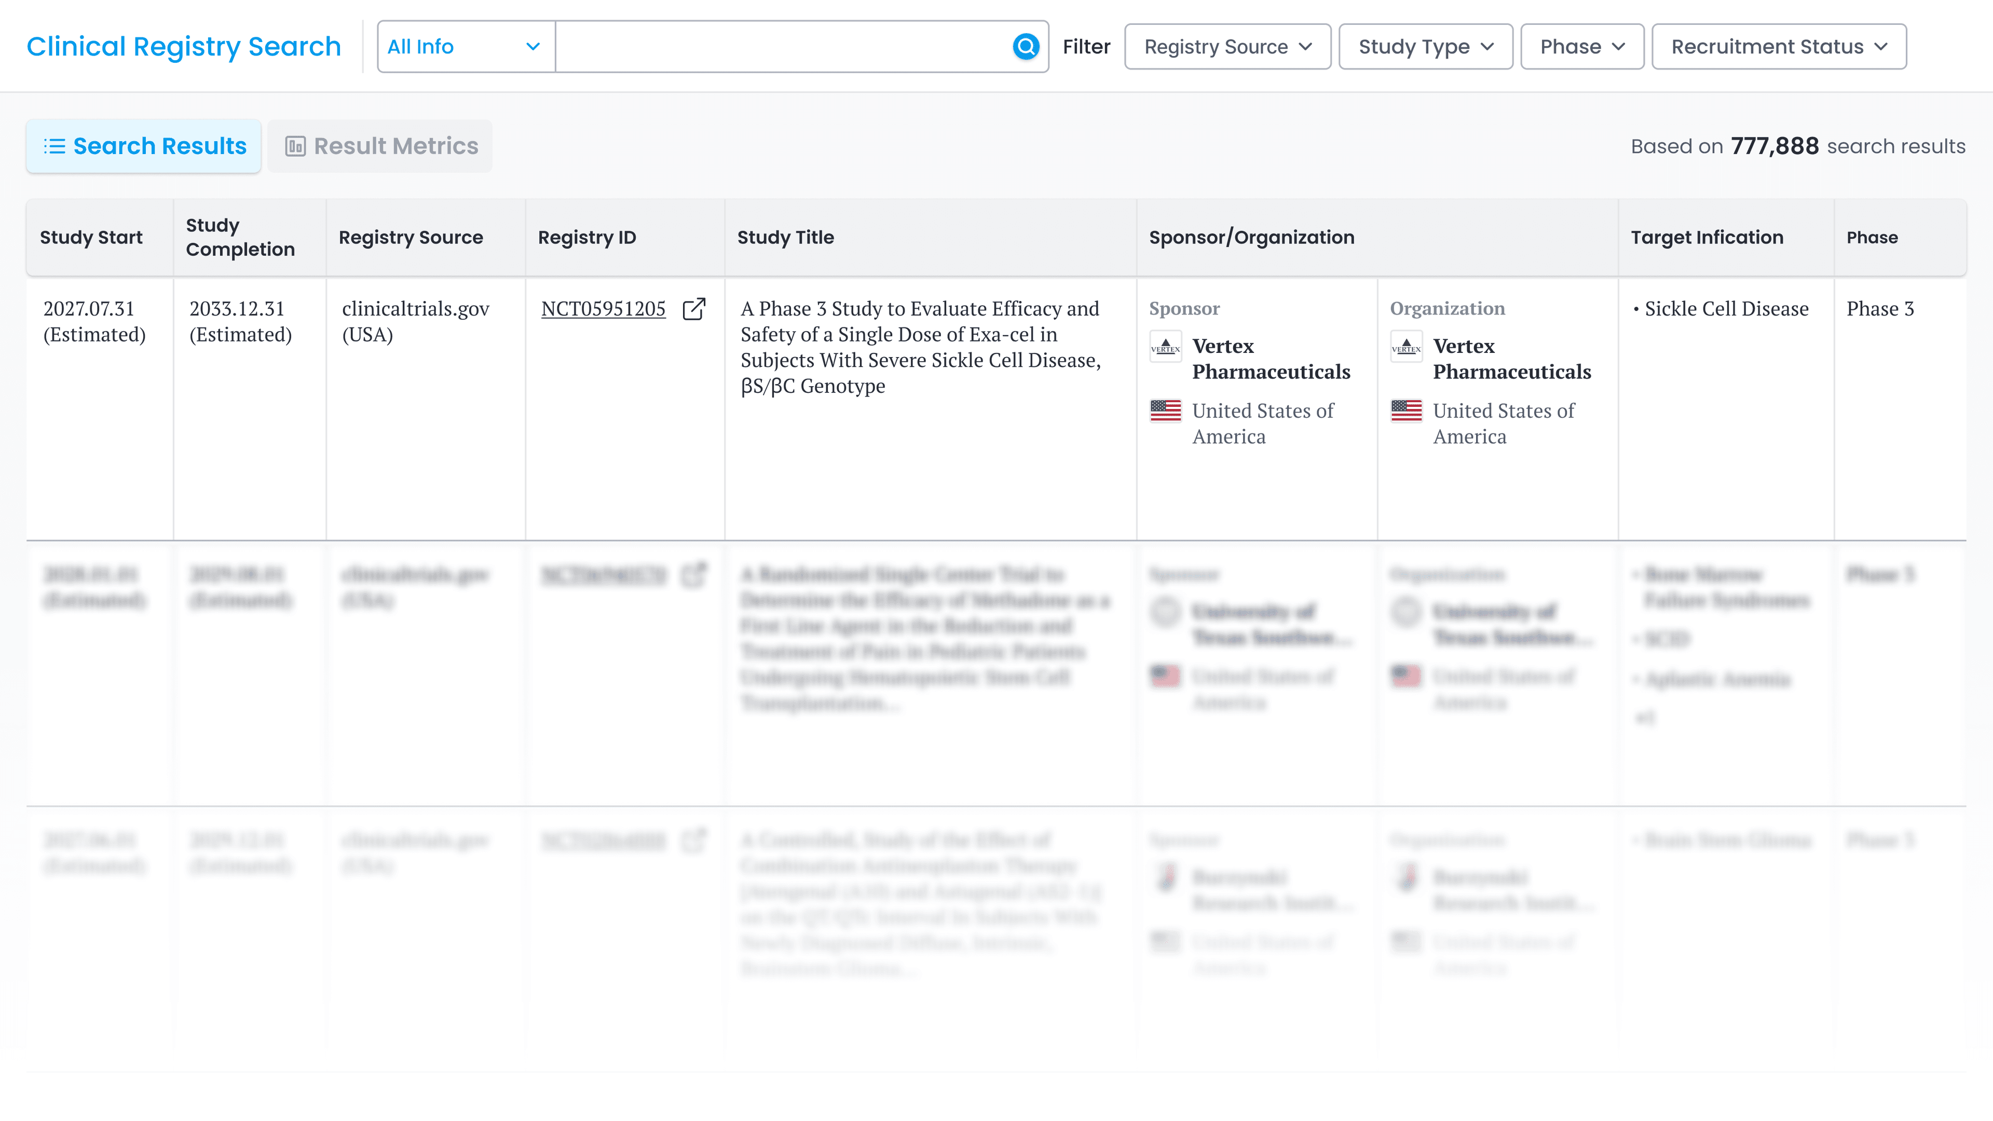Click the Clinical Registry Search title
1993x1121 pixels.
point(183,46)
